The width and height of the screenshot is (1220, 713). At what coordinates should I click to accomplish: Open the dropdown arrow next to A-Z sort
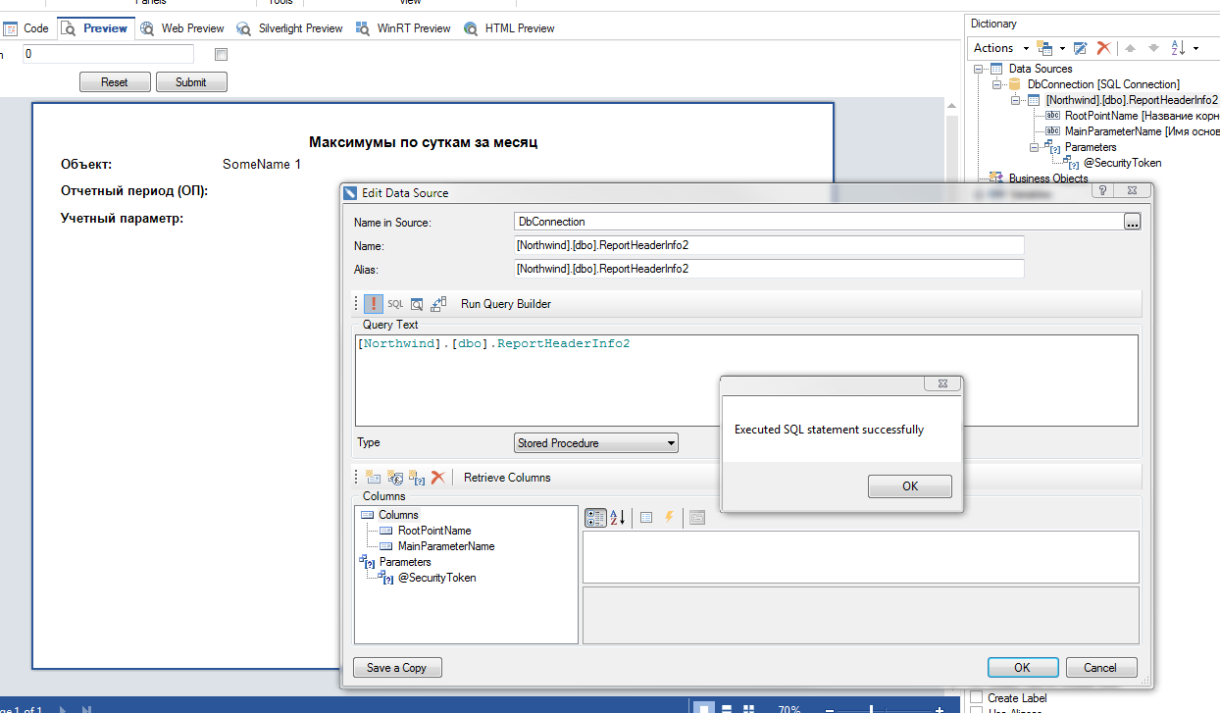1195,48
